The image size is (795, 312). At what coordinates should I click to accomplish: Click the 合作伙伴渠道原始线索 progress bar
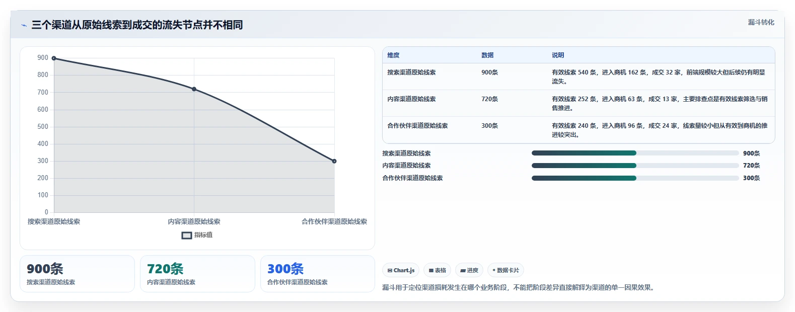pos(635,178)
